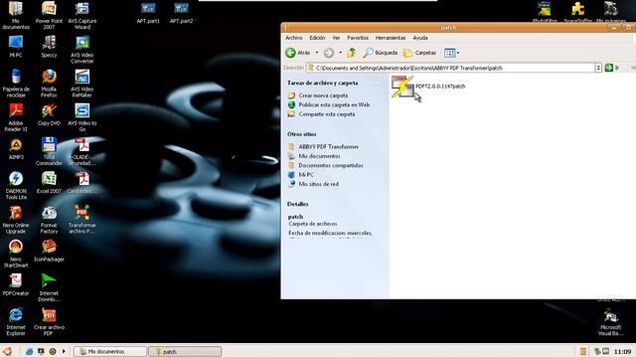Select Adobe Reader XI desktop icon
Screen dimensions: 636x358
click(16, 117)
